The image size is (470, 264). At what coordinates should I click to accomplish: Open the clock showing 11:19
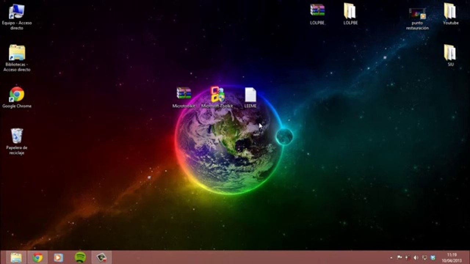point(452,257)
